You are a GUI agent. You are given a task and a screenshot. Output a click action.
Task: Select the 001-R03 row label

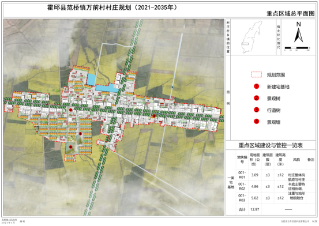[242, 198]
